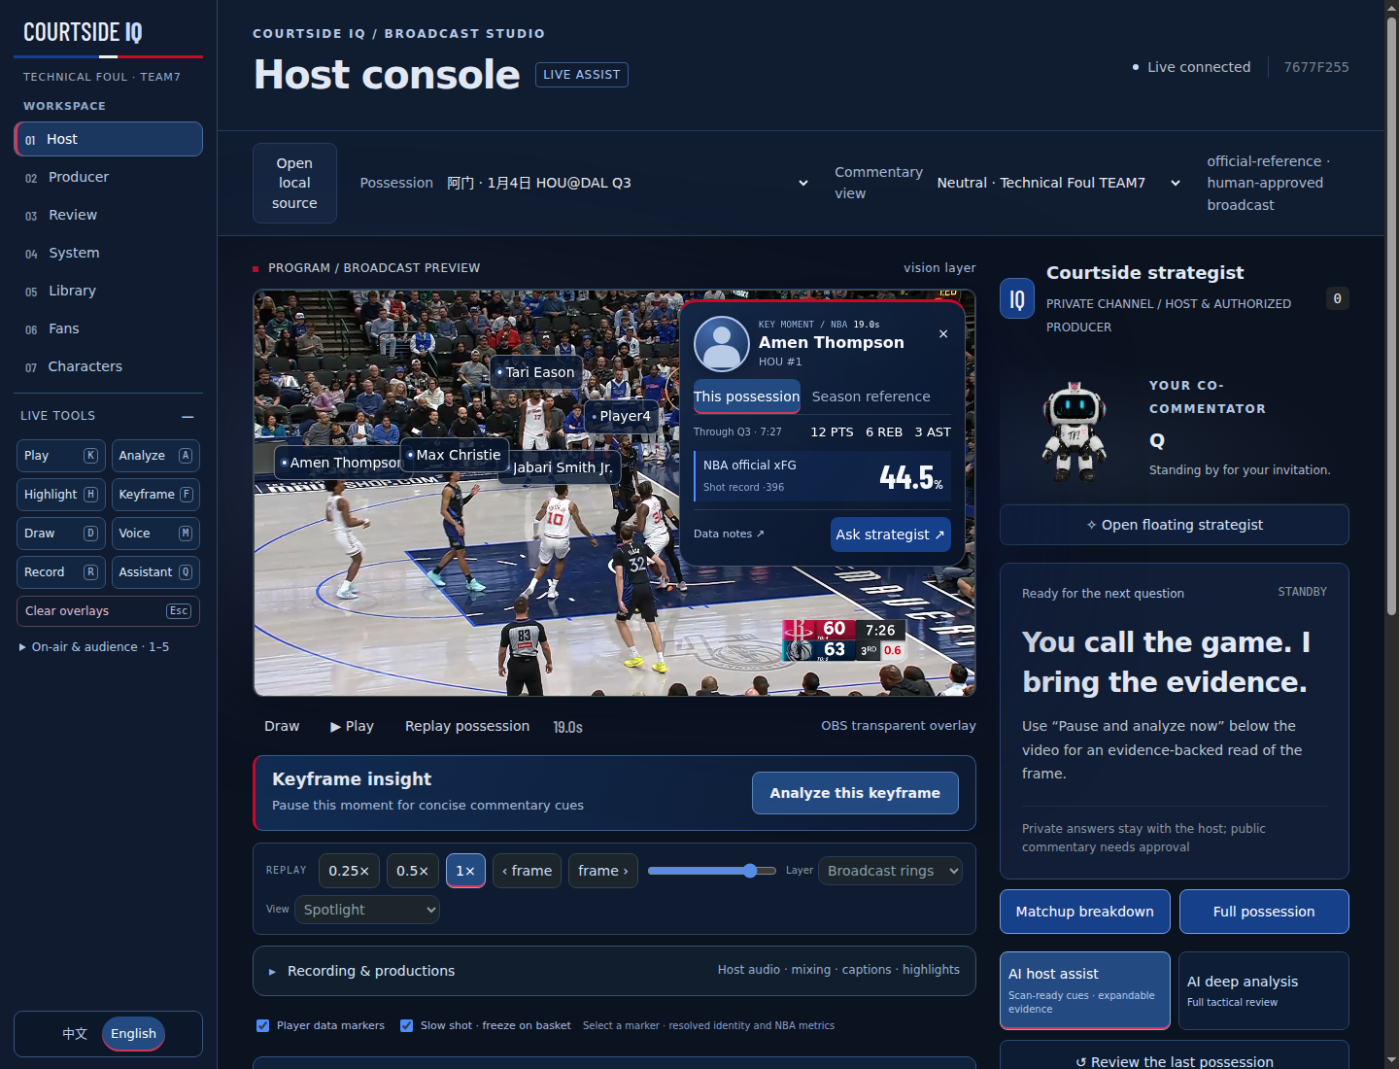Start the Record live tool
This screenshot has height=1069, width=1399.
[61, 572]
